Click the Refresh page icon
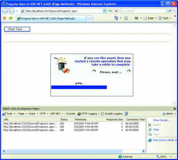The image size is (178, 160). tap(110, 11)
